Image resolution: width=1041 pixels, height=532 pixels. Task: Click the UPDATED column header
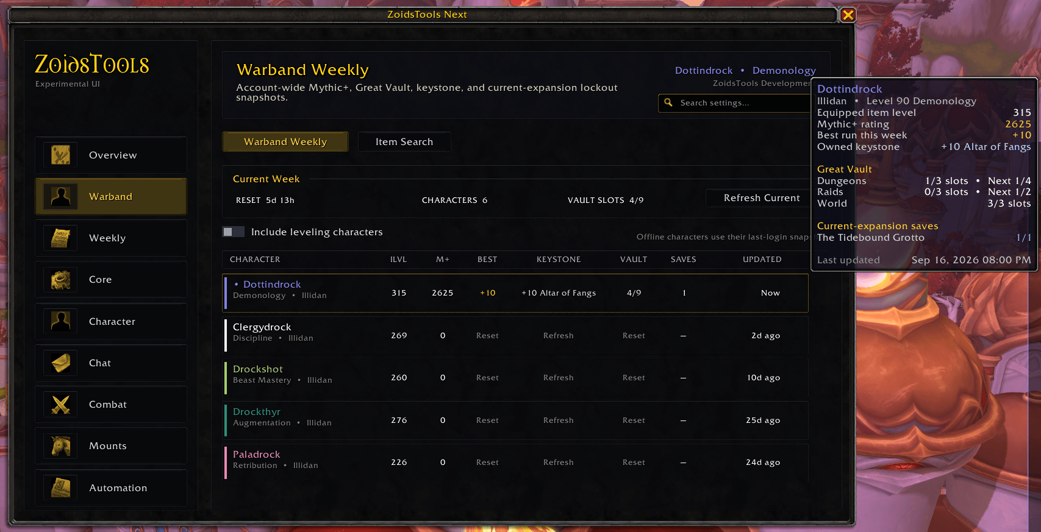[762, 259]
